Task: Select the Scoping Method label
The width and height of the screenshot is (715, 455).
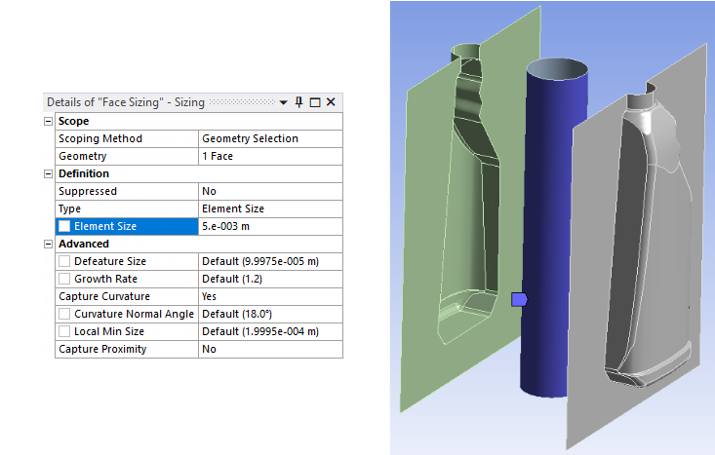Action: [x=100, y=138]
